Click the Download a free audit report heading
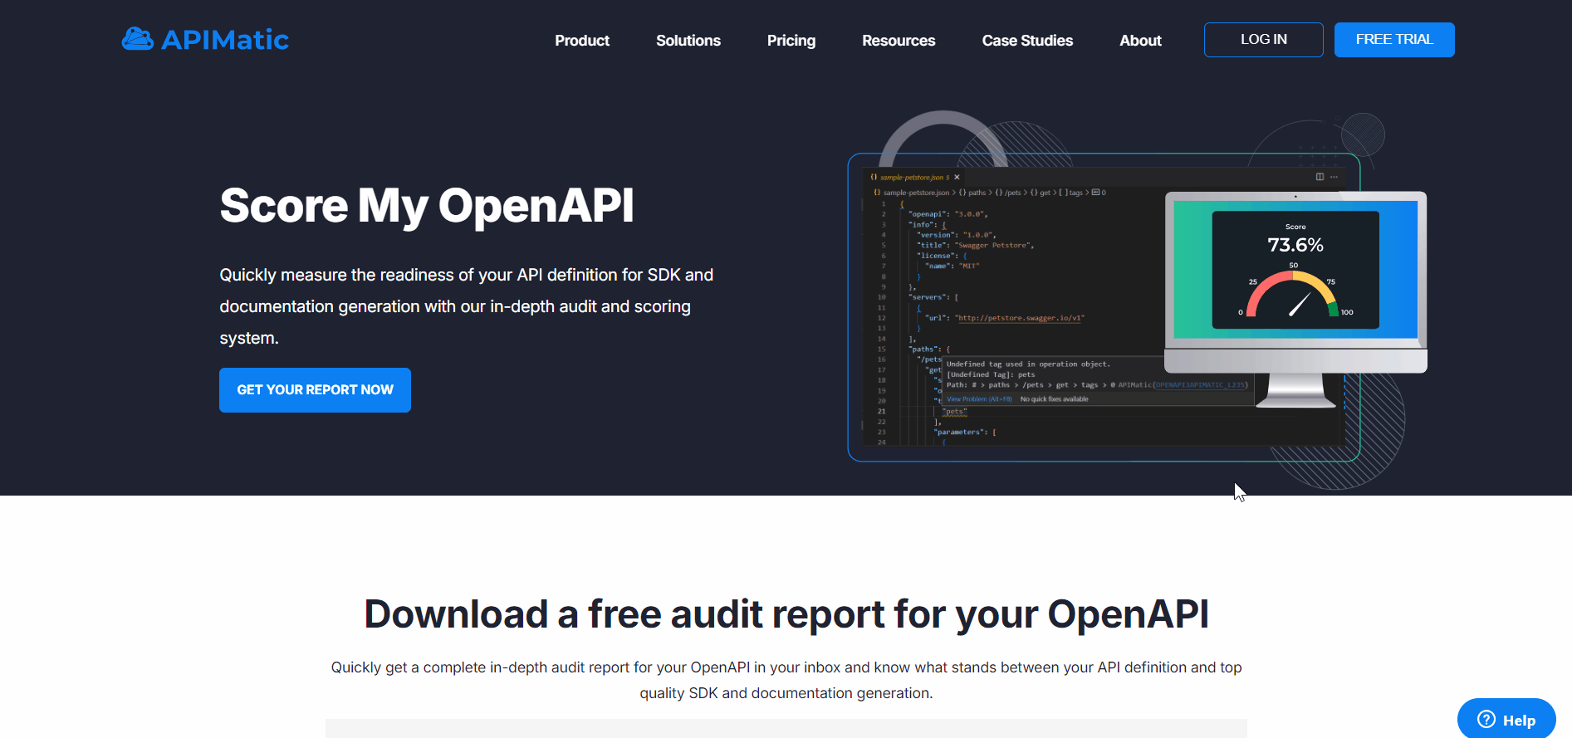Viewport: 1572px width, 738px height. 786,614
